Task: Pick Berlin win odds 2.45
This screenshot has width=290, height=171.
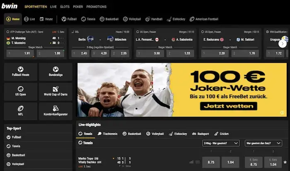Action: click(80, 53)
